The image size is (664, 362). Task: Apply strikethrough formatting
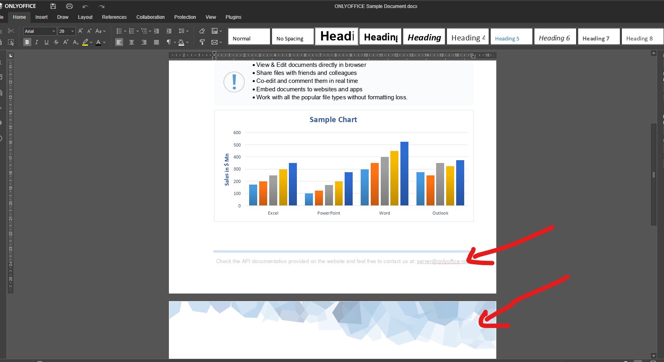pos(56,42)
